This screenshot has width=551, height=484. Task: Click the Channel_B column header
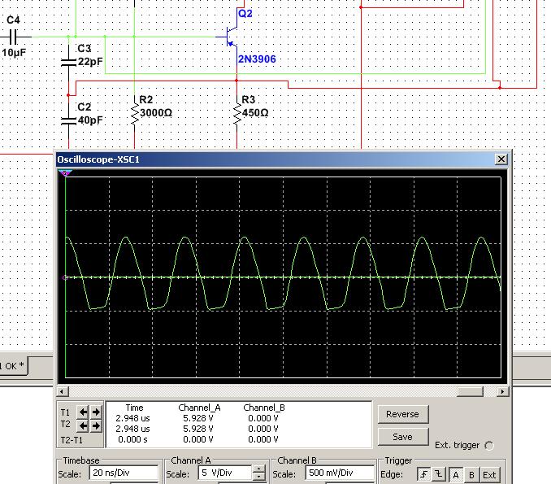(264, 408)
